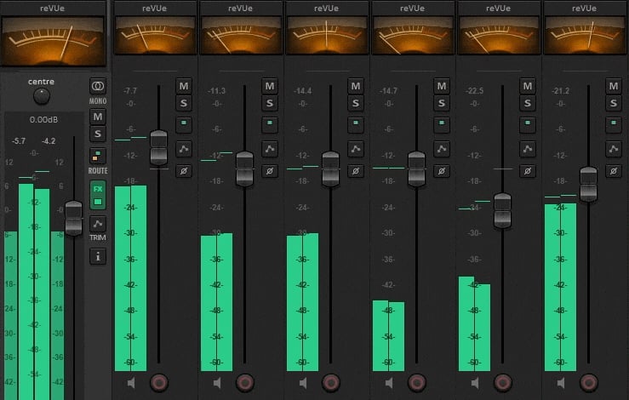Click the master volume fader handle
The height and width of the screenshot is (400, 629).
(73, 218)
